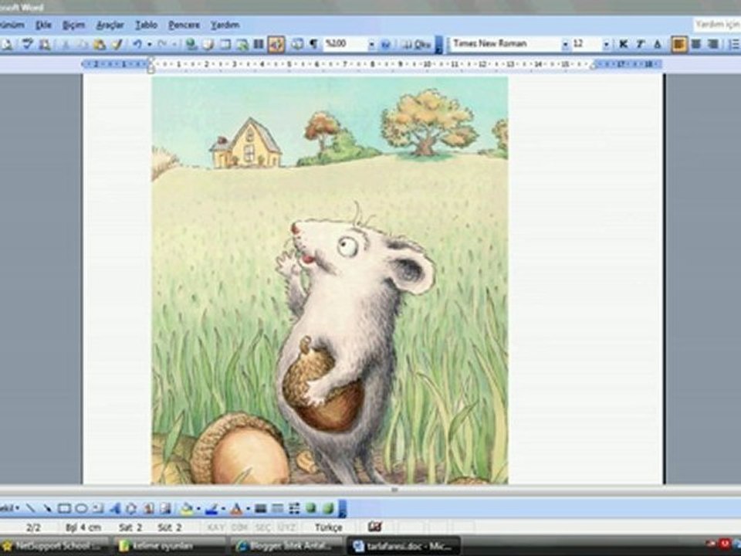Open the Font Color dropdown arrow on drawing toolbar
Viewport: 741px width, 556px height.
(248, 509)
